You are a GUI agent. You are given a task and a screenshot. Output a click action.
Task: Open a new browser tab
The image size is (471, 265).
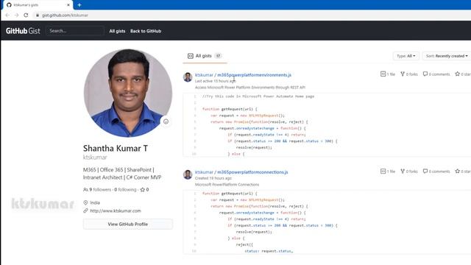click(79, 5)
